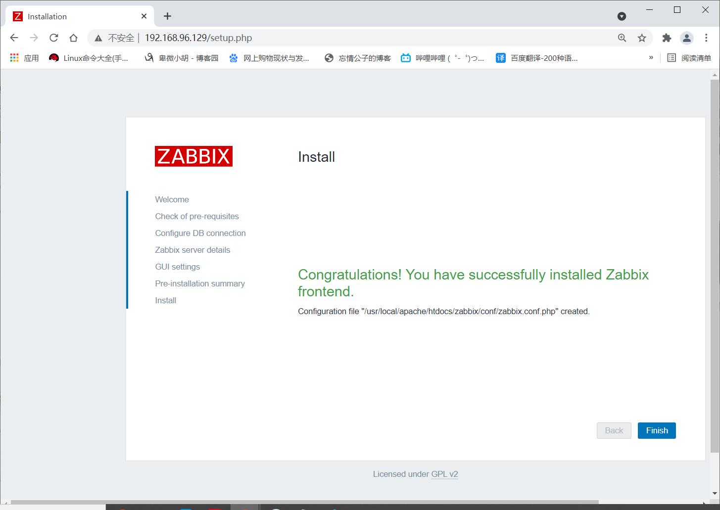
Task: Click the scrollbar up arrow
Action: [715, 75]
